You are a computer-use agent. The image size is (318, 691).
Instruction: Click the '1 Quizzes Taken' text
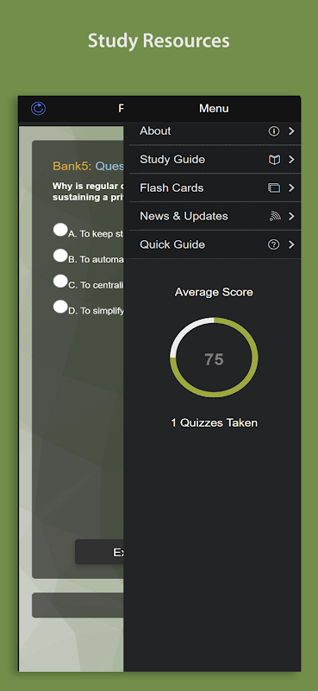point(215,423)
